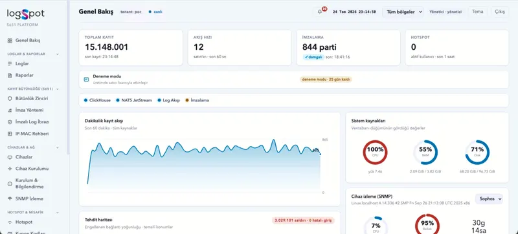The height and width of the screenshot is (234, 518).
Task: Click the 68.20 GB / 96.73 GB text
Action: point(477,172)
